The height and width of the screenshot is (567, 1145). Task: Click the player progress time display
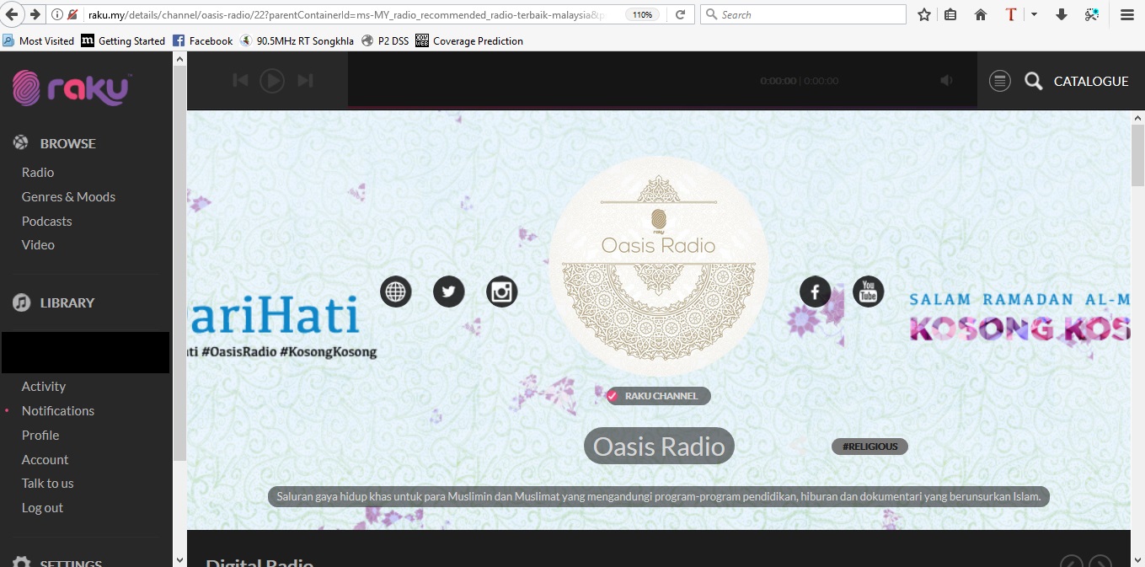(x=799, y=81)
